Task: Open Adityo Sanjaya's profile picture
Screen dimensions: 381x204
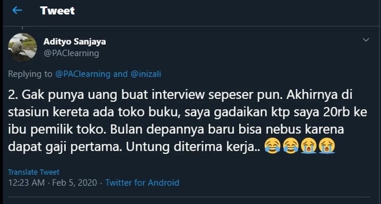Action: tap(22, 48)
